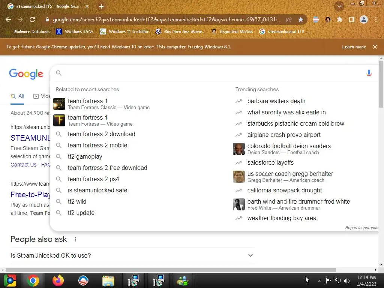Open the Extensions puzzle icon
The height and width of the screenshot is (288, 384).
pos(339,19)
